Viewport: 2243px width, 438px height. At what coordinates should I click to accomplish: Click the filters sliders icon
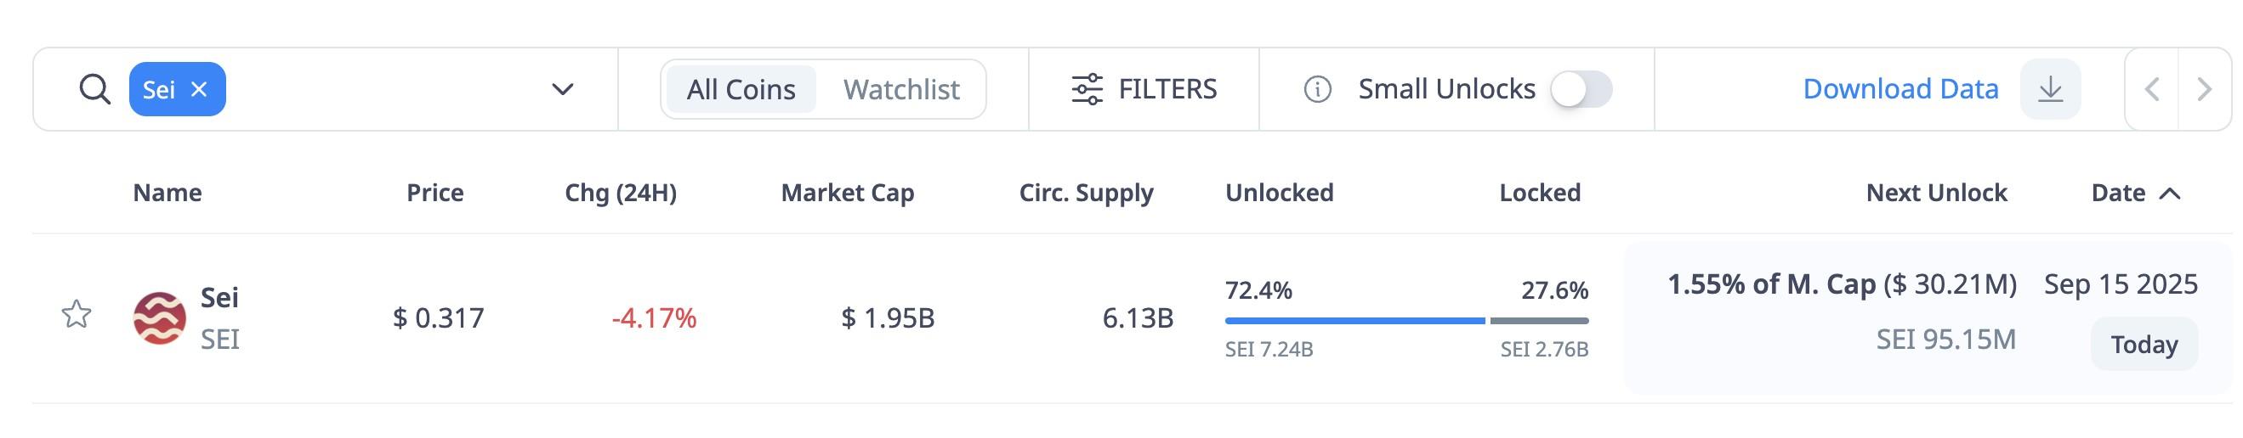(x=1087, y=88)
